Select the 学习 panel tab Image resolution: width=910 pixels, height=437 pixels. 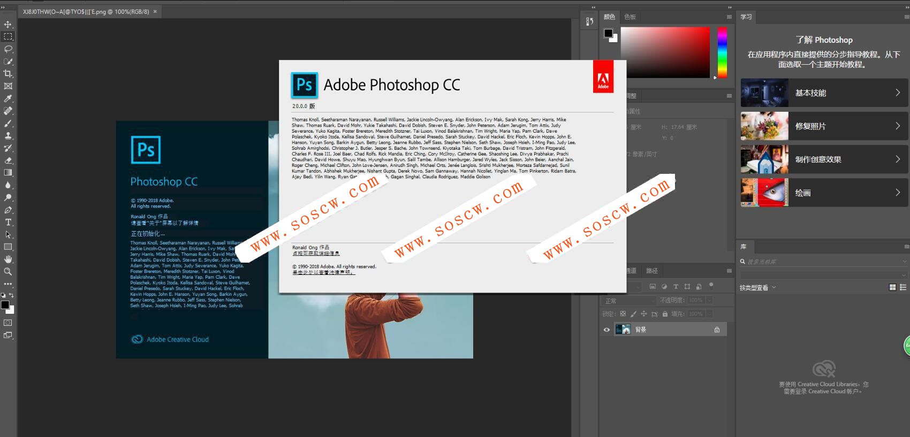(746, 17)
